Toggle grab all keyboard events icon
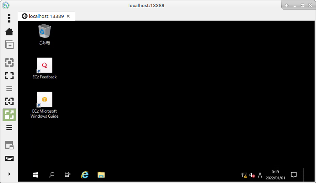The height and width of the screenshot is (183, 316). [9, 158]
